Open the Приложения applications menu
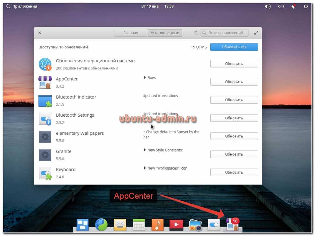This screenshot has width=315, height=236. [x=22, y=6]
